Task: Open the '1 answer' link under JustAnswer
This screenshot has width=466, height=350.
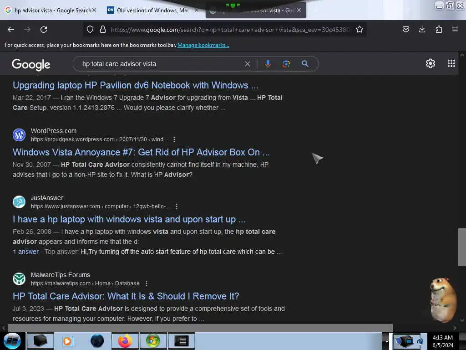Action: pos(25,252)
